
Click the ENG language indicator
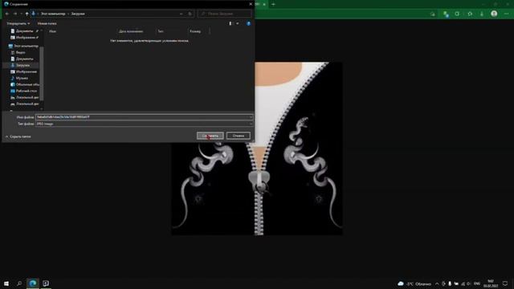[x=477, y=283]
